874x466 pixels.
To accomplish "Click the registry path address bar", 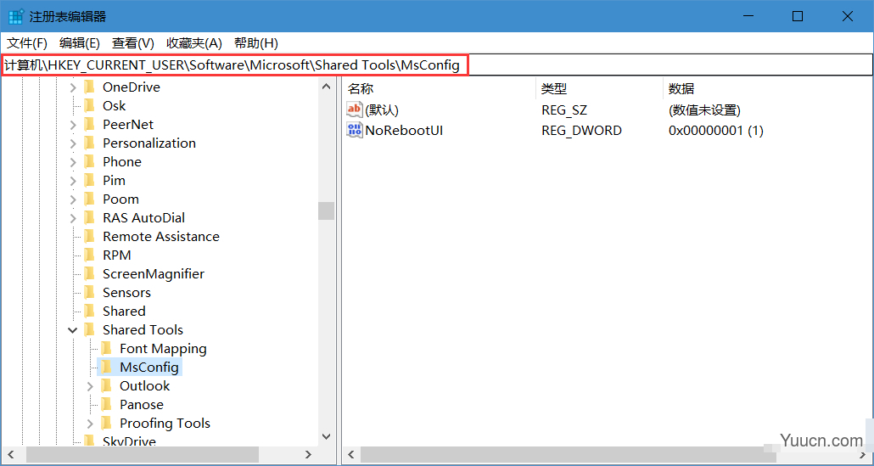I will coord(437,65).
